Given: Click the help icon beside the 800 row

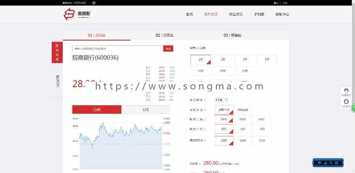Looking at the screenshot, I should (205, 129).
